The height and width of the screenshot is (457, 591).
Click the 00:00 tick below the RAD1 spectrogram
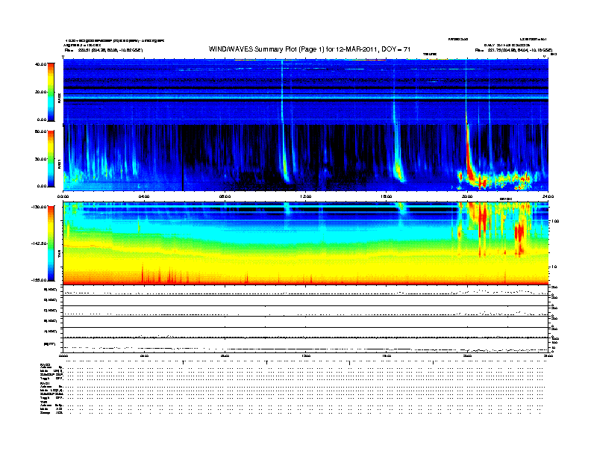click(63, 196)
